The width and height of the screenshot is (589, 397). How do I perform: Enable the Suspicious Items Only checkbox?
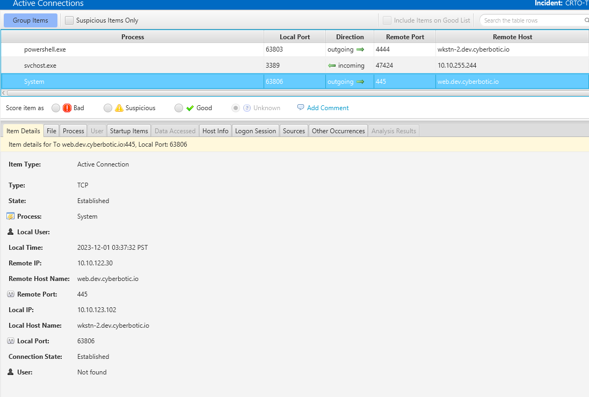[69, 20]
